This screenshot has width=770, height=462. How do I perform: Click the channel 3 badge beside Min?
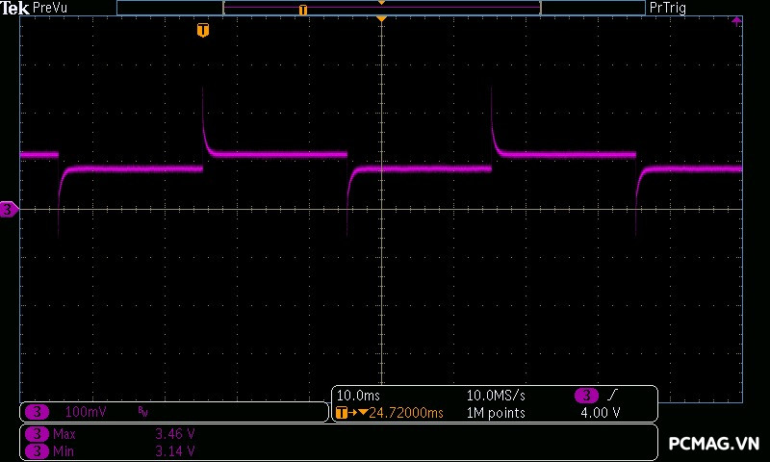tap(37, 450)
